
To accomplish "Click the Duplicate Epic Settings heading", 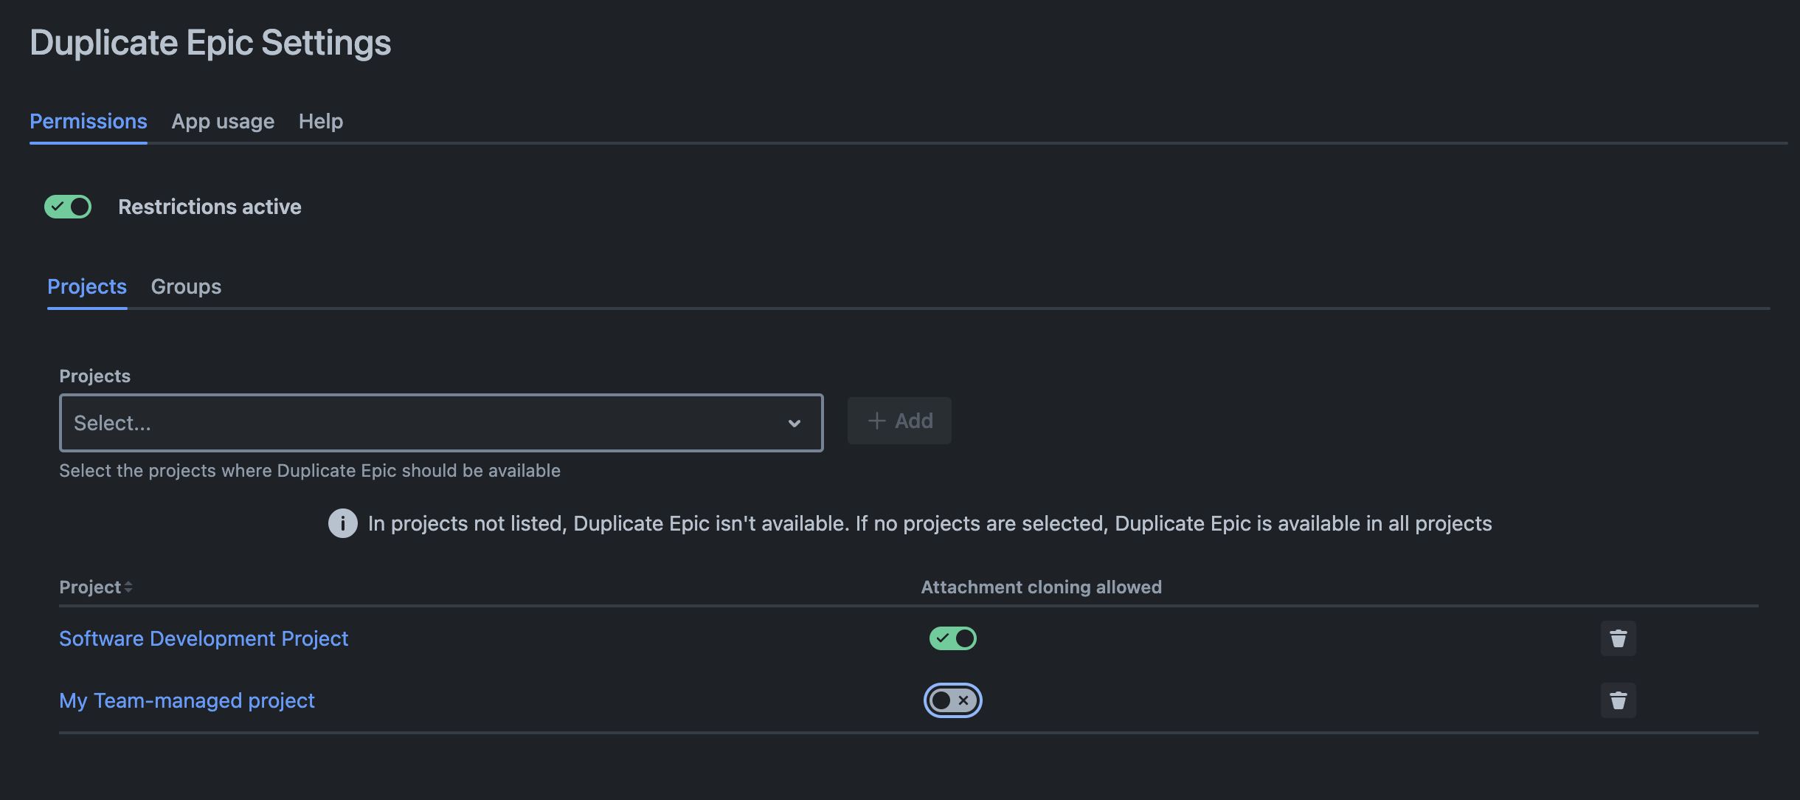I will pos(210,43).
